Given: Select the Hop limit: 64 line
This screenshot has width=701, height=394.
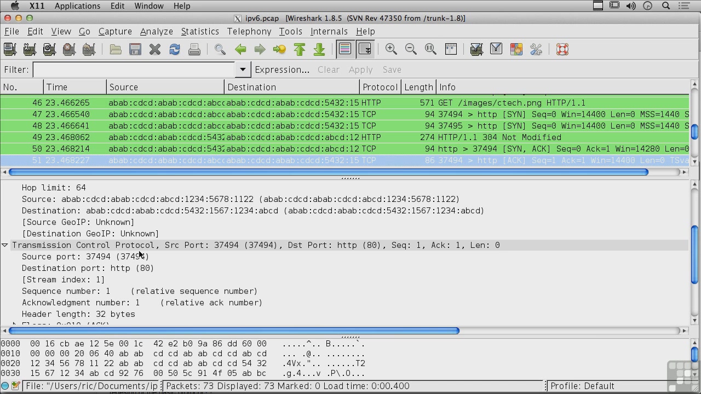Looking at the screenshot, I should (54, 188).
